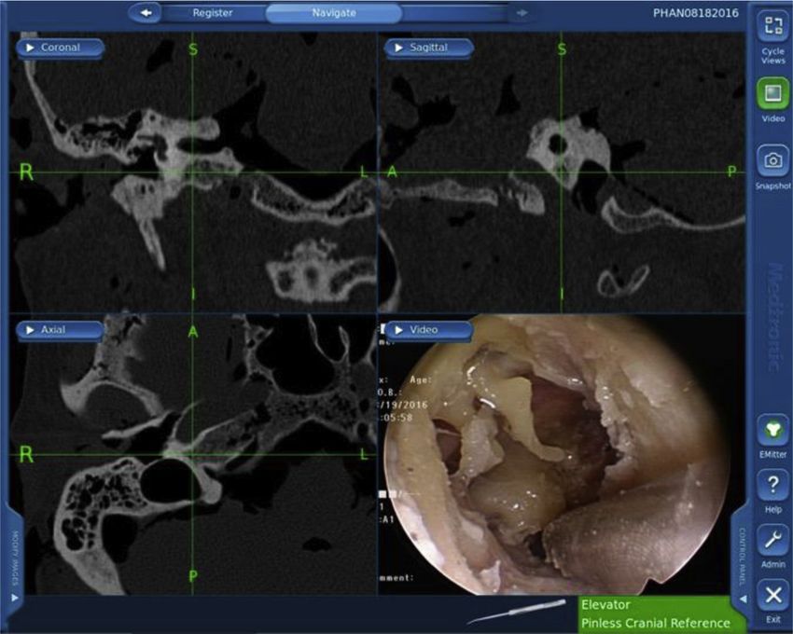Click Pinless Cranial Reference label
The width and height of the screenshot is (793, 634).
pos(656,623)
